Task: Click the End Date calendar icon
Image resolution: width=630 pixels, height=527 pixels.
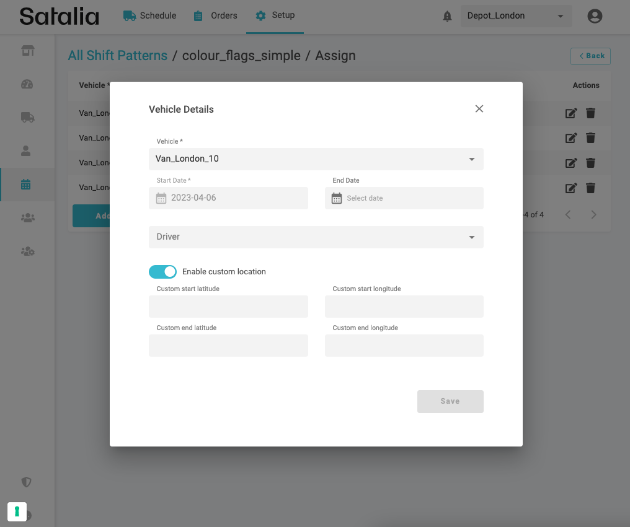Action: 337,198
